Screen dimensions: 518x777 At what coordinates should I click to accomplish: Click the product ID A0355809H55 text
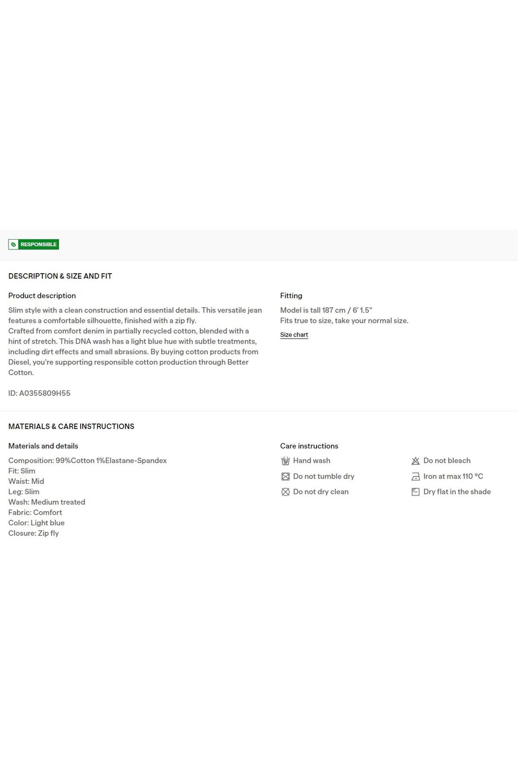click(39, 393)
